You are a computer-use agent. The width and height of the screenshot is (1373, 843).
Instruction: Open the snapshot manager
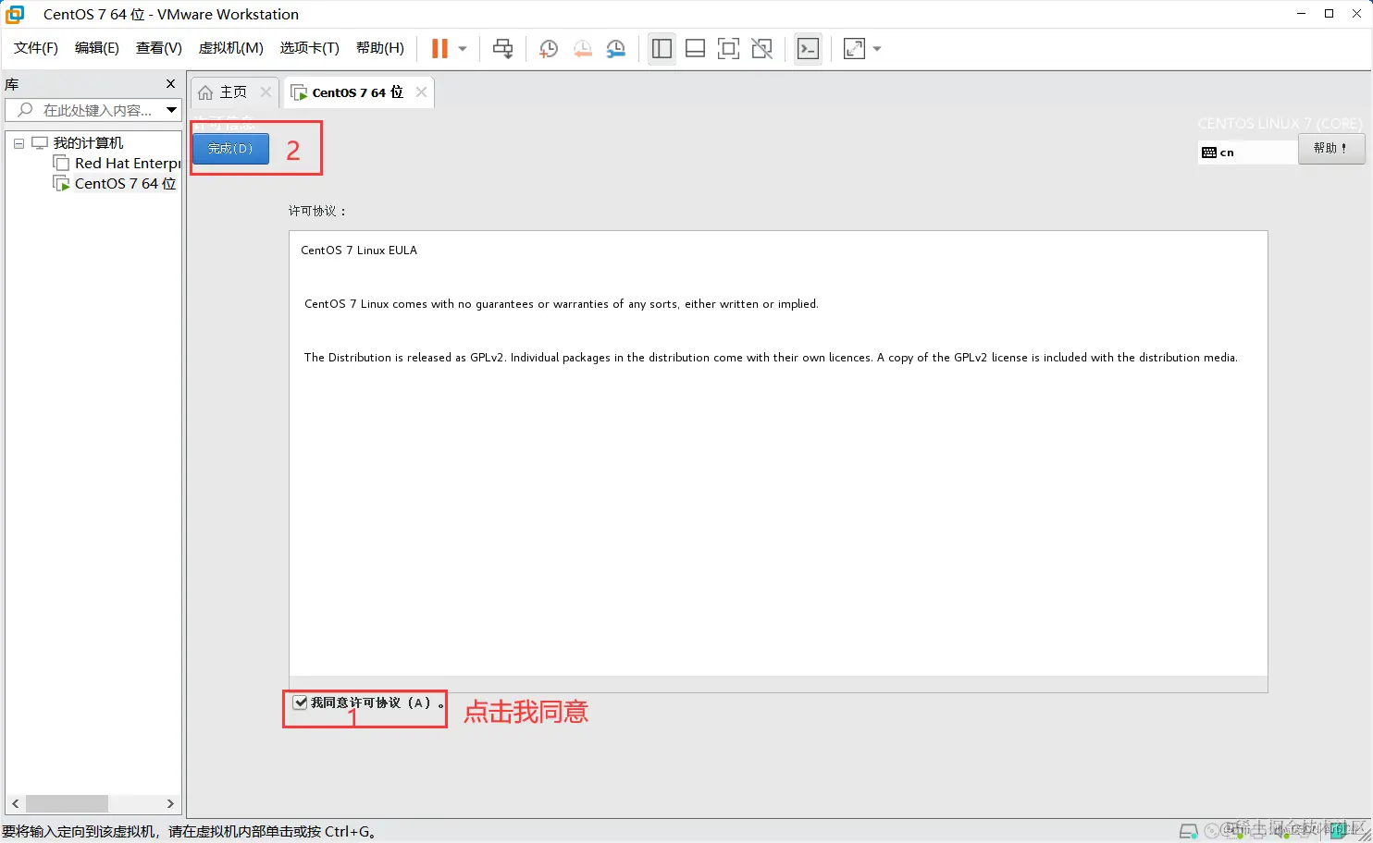pyautogui.click(x=616, y=49)
